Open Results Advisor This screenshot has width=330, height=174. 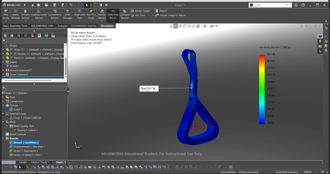point(102,14)
